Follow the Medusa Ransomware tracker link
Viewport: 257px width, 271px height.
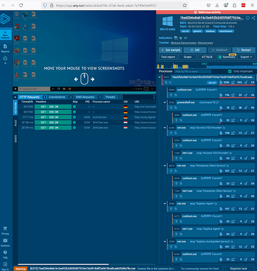click(x=183, y=43)
